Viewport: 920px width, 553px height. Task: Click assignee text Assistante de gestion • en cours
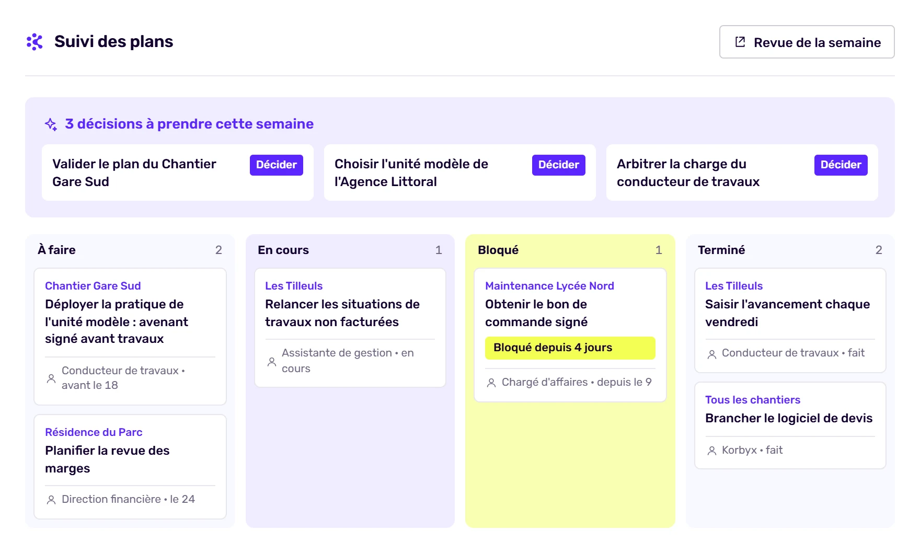[348, 361]
